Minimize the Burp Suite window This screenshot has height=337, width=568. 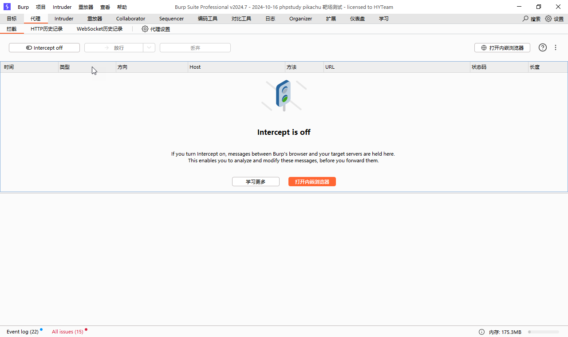click(x=519, y=7)
